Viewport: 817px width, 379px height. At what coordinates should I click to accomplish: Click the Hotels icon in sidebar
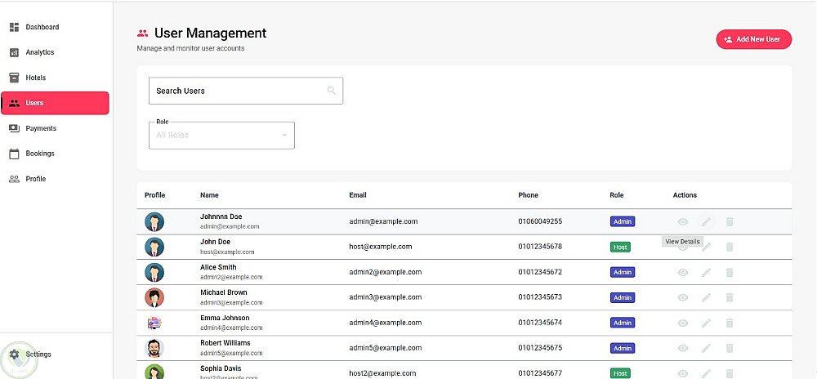[14, 78]
